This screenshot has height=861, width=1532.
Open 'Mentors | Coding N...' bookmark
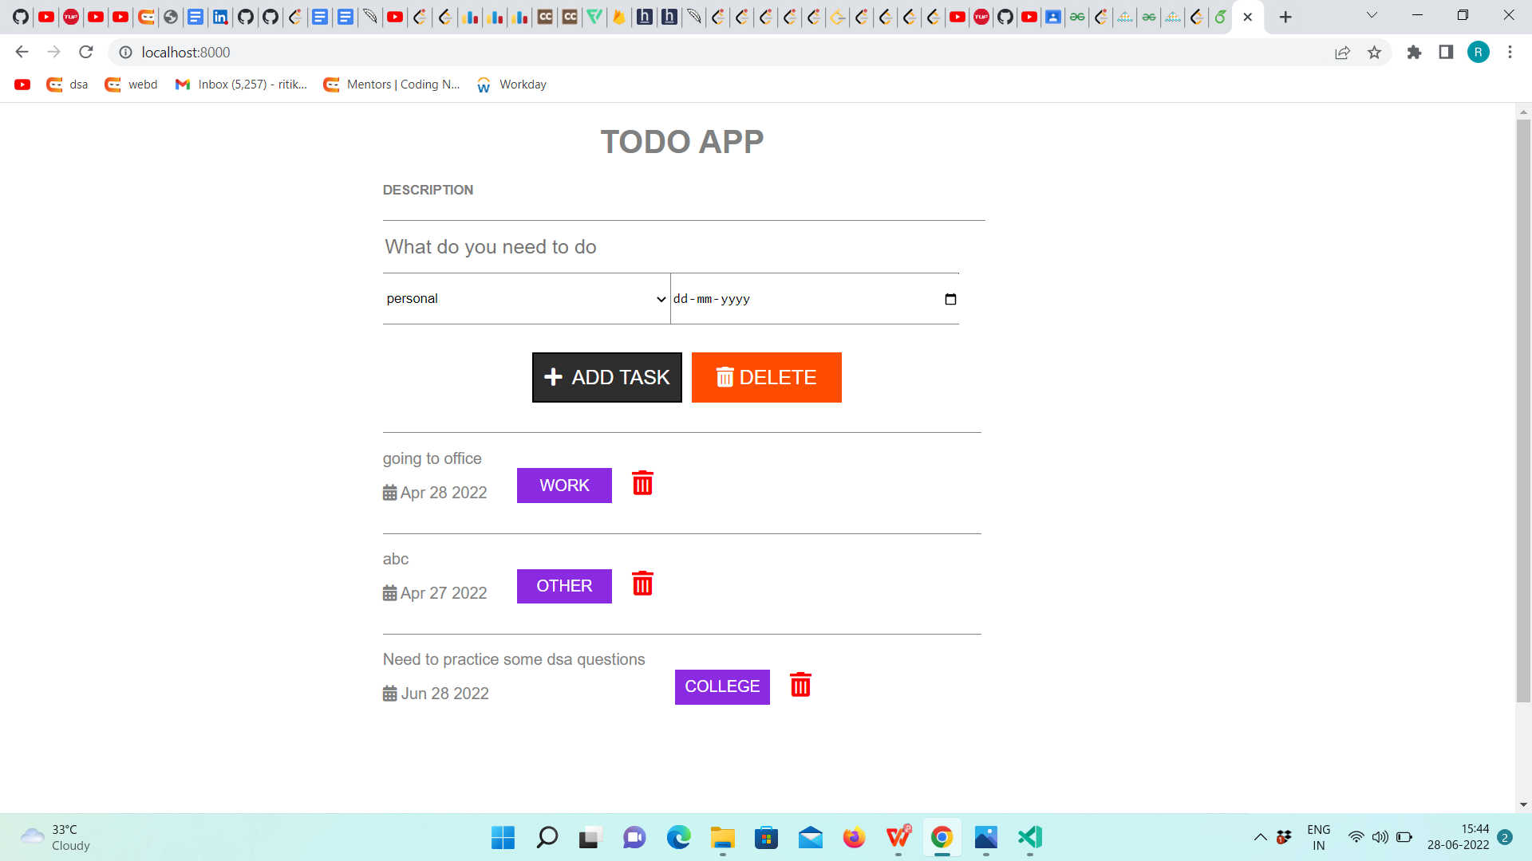[x=392, y=85]
